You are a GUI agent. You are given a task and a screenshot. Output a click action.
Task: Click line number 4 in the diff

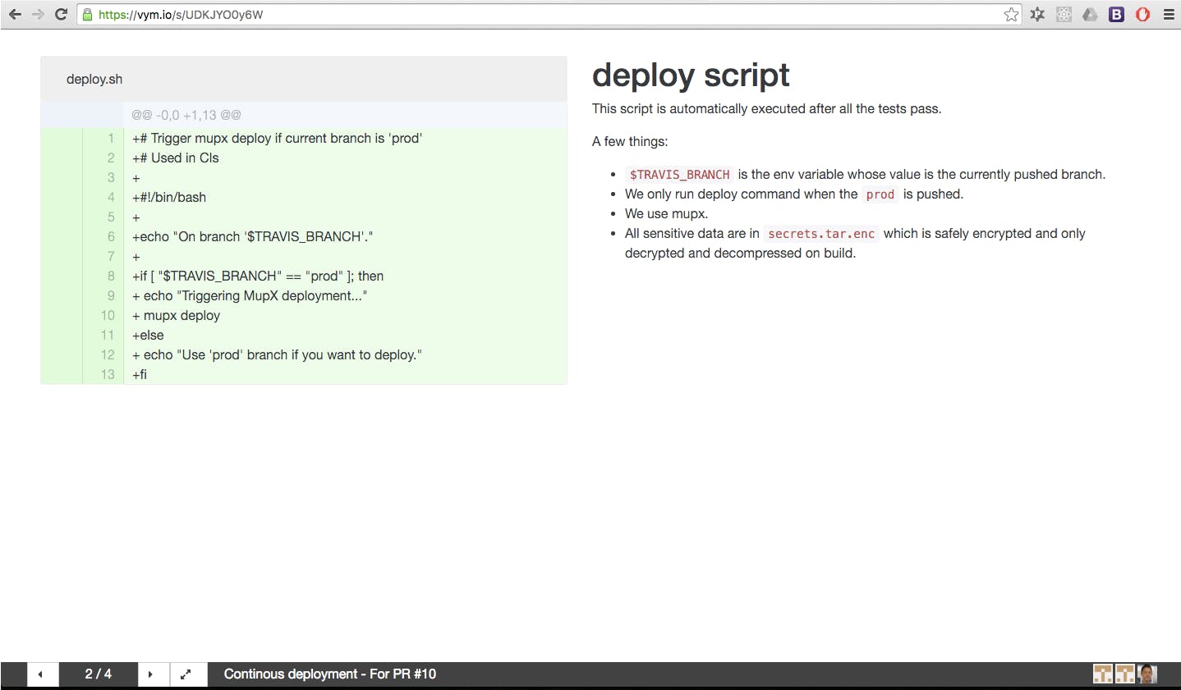point(111,197)
